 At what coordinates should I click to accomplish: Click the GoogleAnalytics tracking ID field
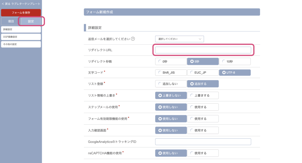pos(203,142)
